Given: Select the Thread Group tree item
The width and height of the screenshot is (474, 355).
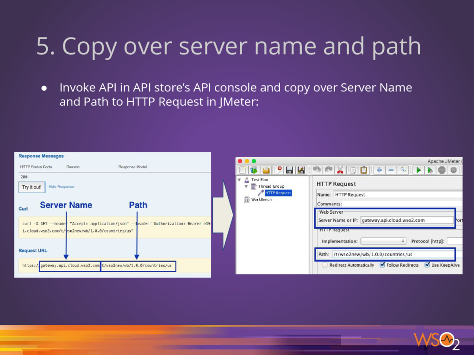Looking at the screenshot, I should [x=271, y=187].
